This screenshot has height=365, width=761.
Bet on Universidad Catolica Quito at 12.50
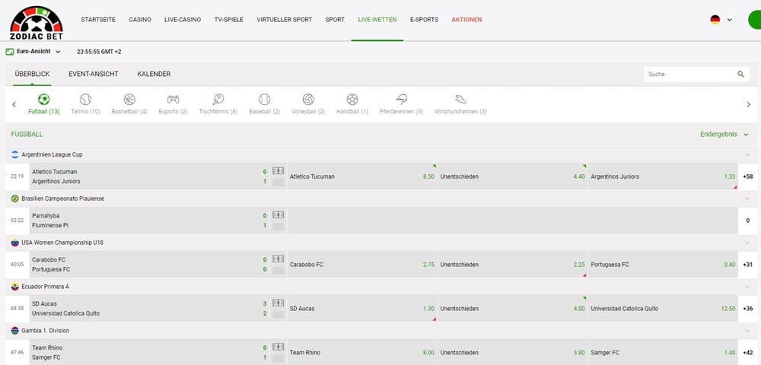point(663,308)
